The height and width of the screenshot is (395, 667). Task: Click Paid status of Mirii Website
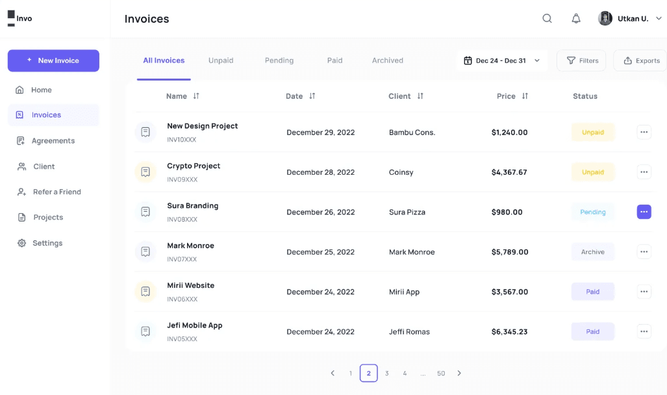click(x=592, y=292)
